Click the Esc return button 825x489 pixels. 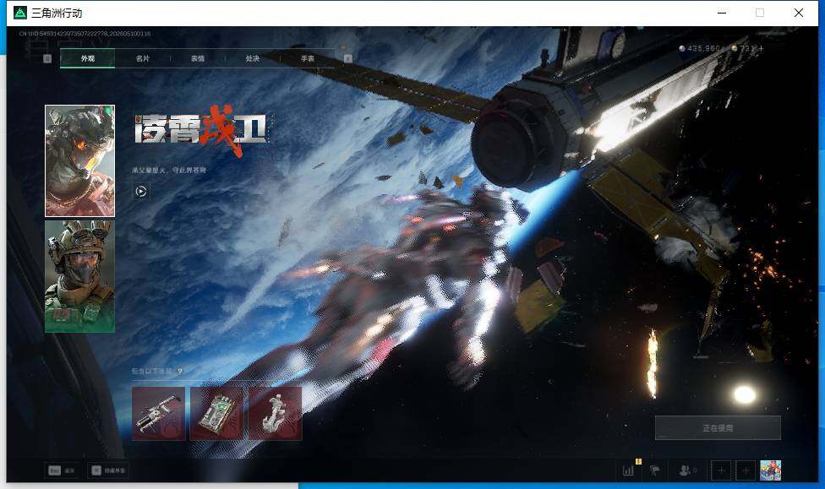click(62, 470)
